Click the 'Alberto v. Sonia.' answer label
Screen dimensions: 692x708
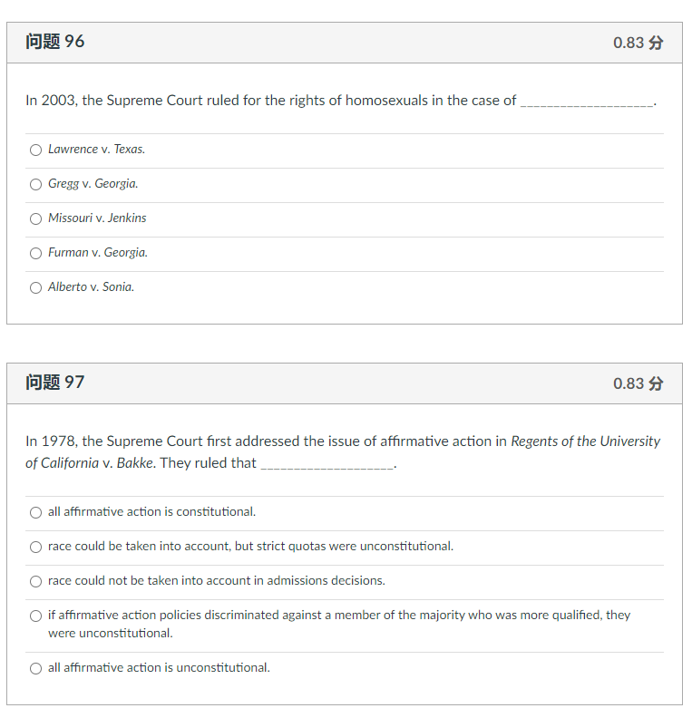(x=91, y=287)
